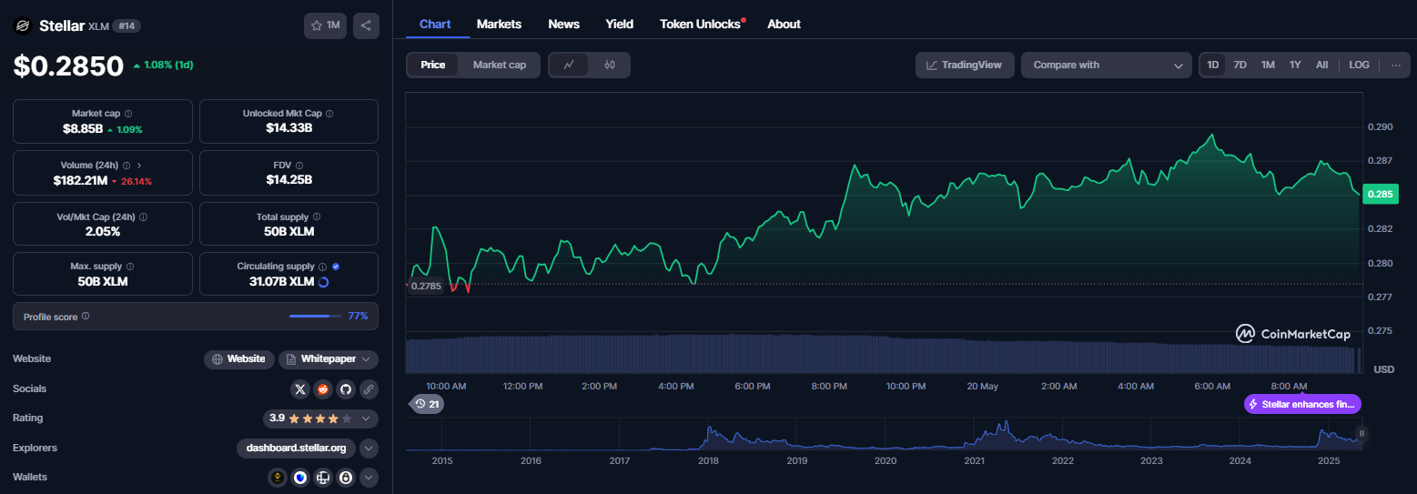Open the Markets tab
Screen dimensions: 1417x494
click(x=499, y=24)
